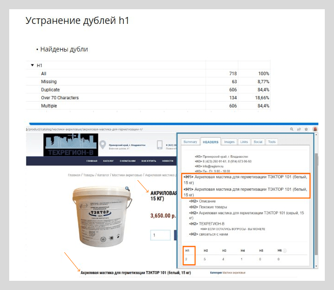The image size is (334, 290).
Task: Click the H3 Приморский край header entry
Action: (x=221, y=156)
